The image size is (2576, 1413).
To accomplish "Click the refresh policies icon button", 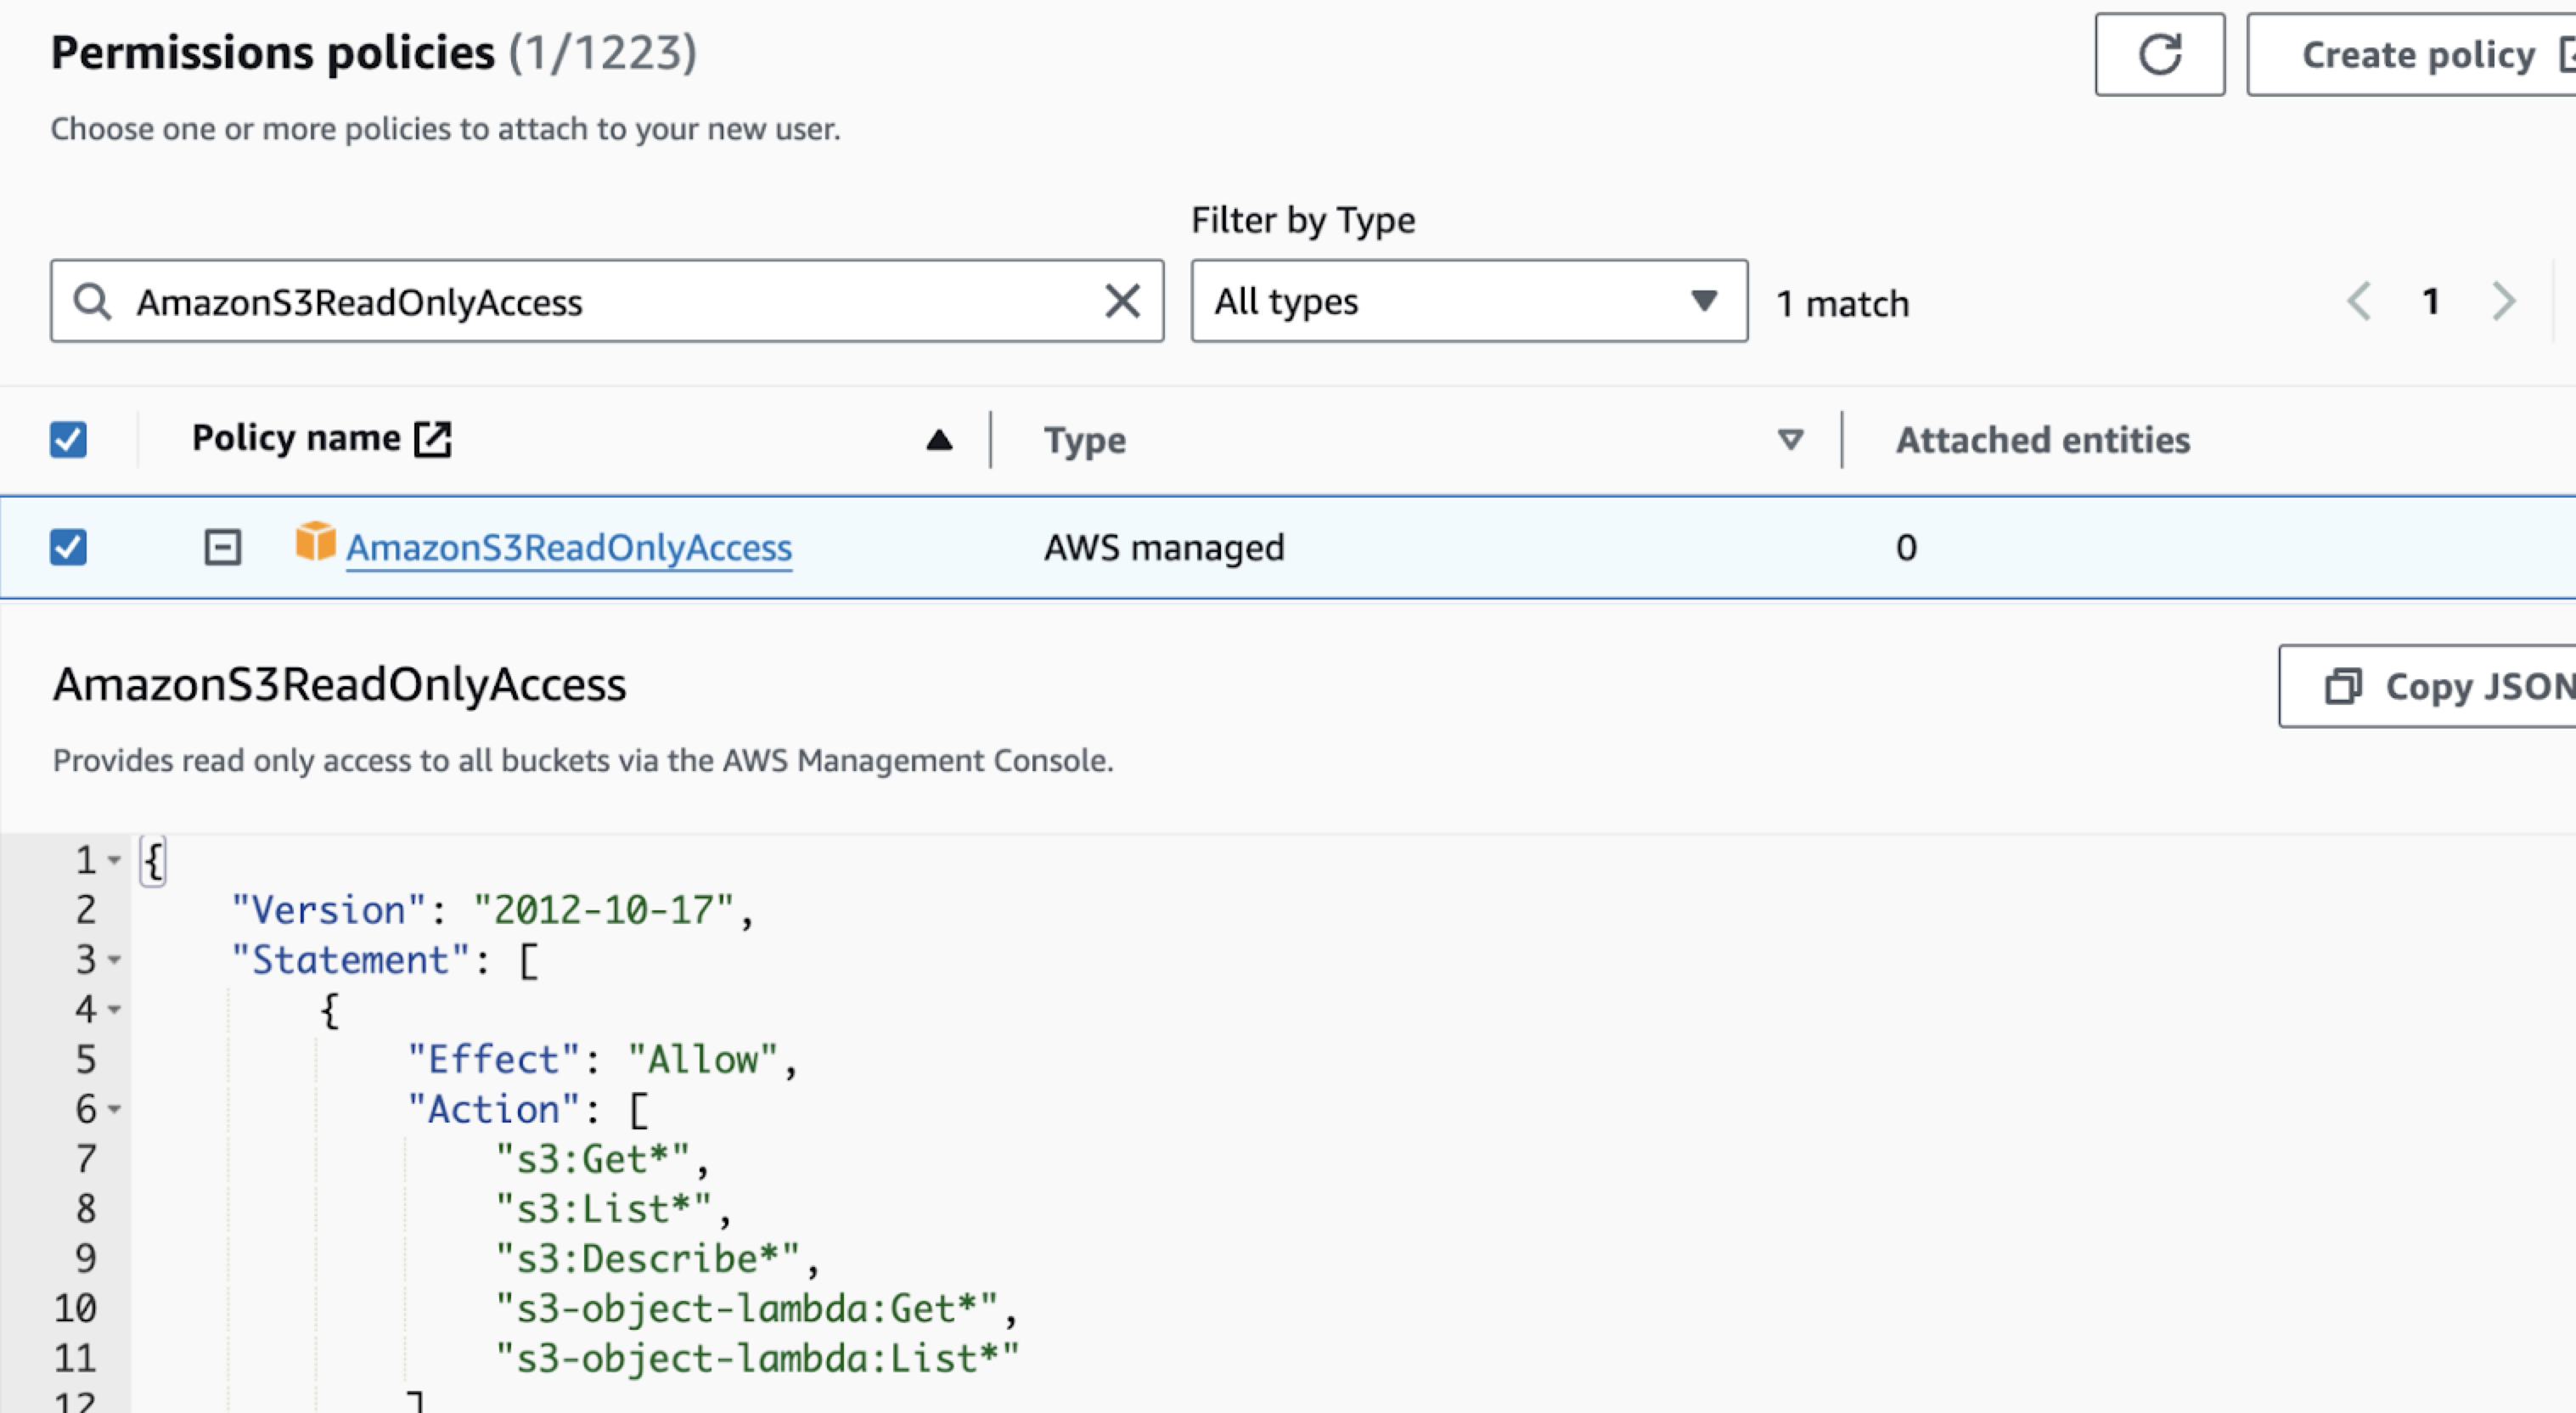I will click(x=2159, y=54).
